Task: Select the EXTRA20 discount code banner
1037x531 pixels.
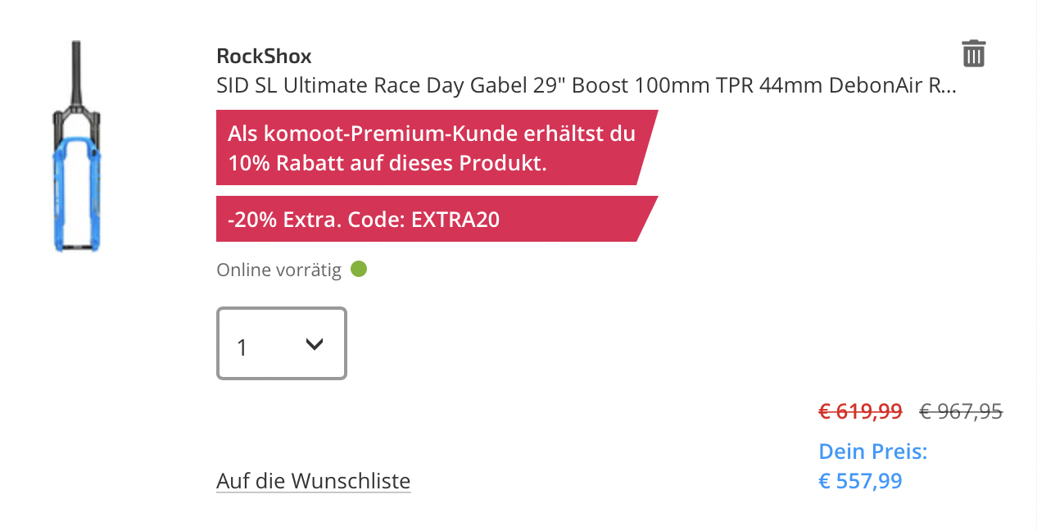Action: click(x=437, y=219)
